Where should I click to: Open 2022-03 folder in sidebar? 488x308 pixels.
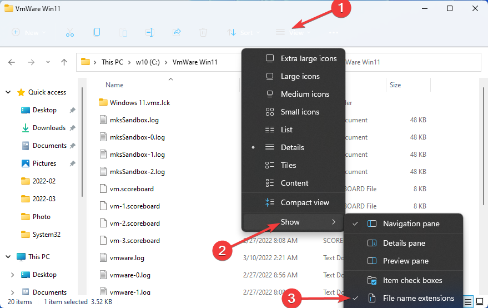[44, 199]
